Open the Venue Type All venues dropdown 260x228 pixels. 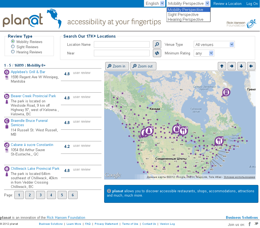214,44
